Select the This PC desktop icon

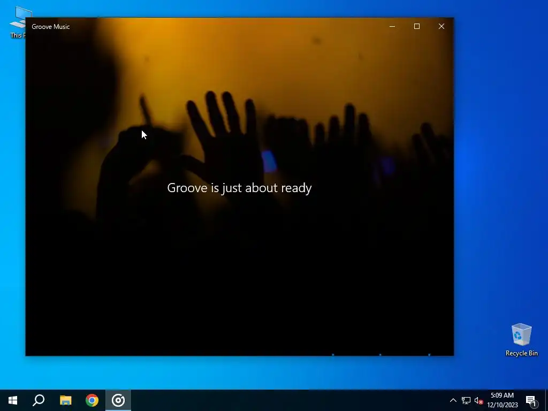pyautogui.click(x=18, y=22)
